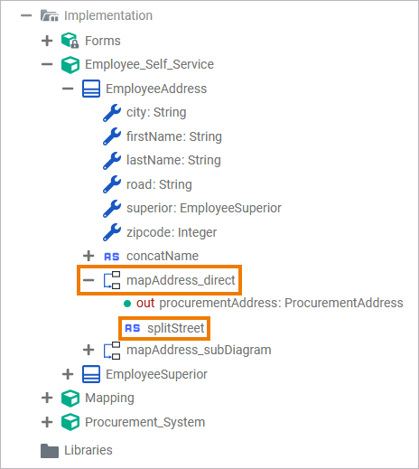
Task: Select the zipcode: Integer attribute
Action: [x=172, y=232]
